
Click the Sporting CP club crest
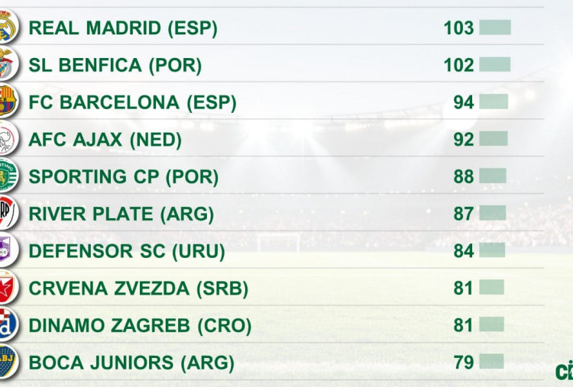tap(8, 176)
